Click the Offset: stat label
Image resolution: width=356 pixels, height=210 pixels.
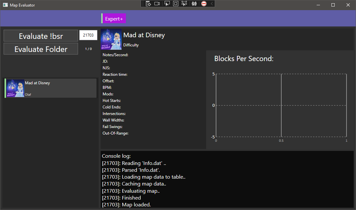108,81
